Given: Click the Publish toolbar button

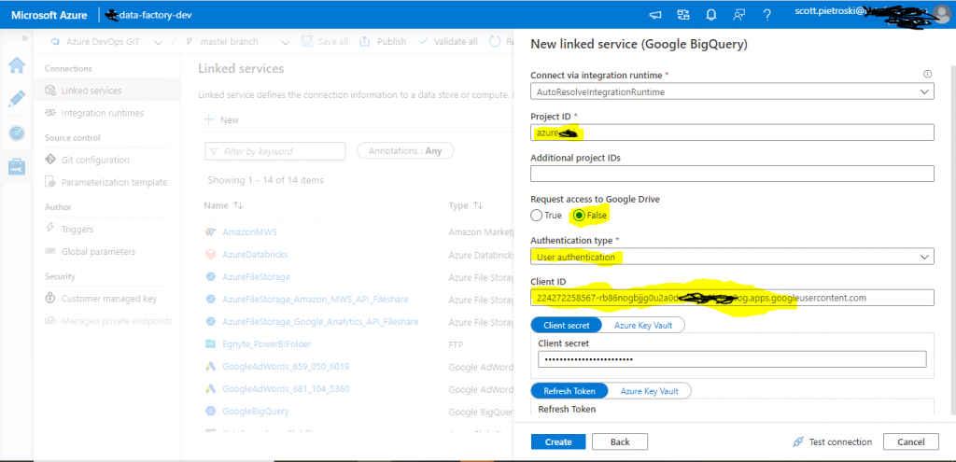Looking at the screenshot, I should [x=383, y=41].
